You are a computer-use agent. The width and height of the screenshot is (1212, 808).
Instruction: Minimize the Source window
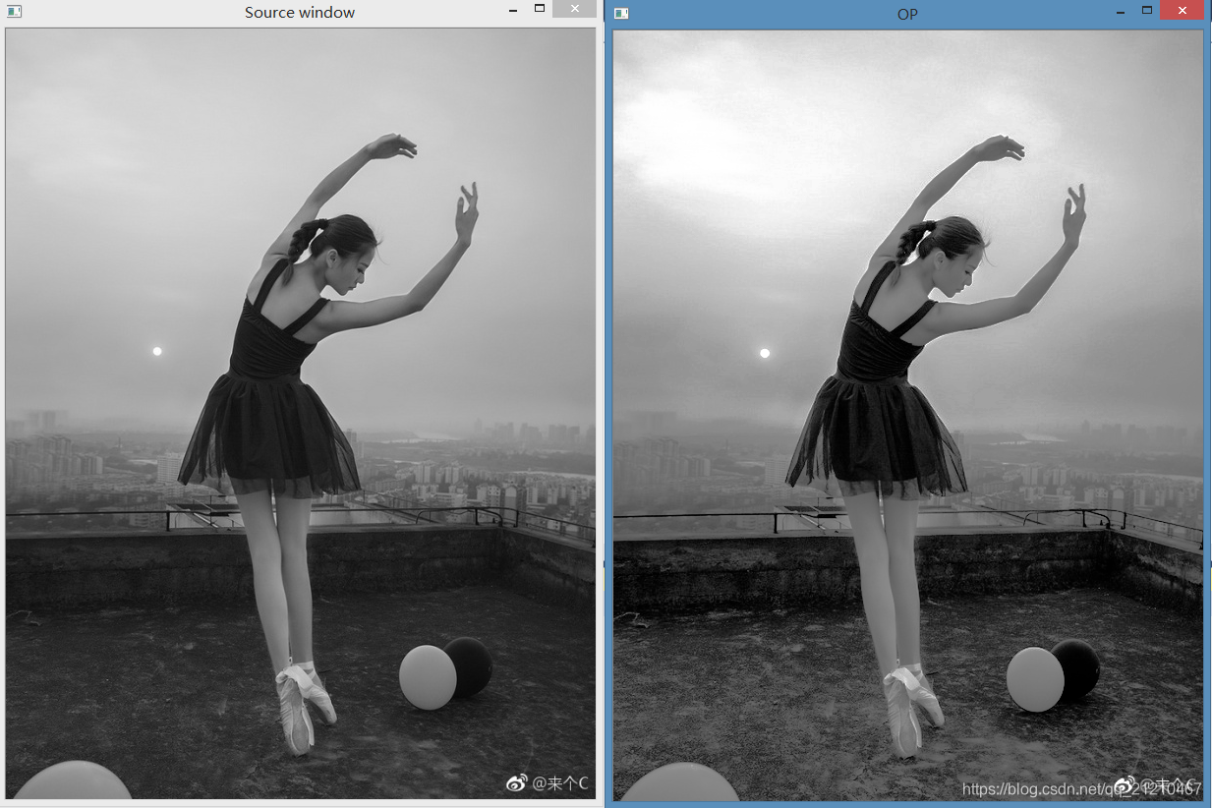(x=513, y=9)
